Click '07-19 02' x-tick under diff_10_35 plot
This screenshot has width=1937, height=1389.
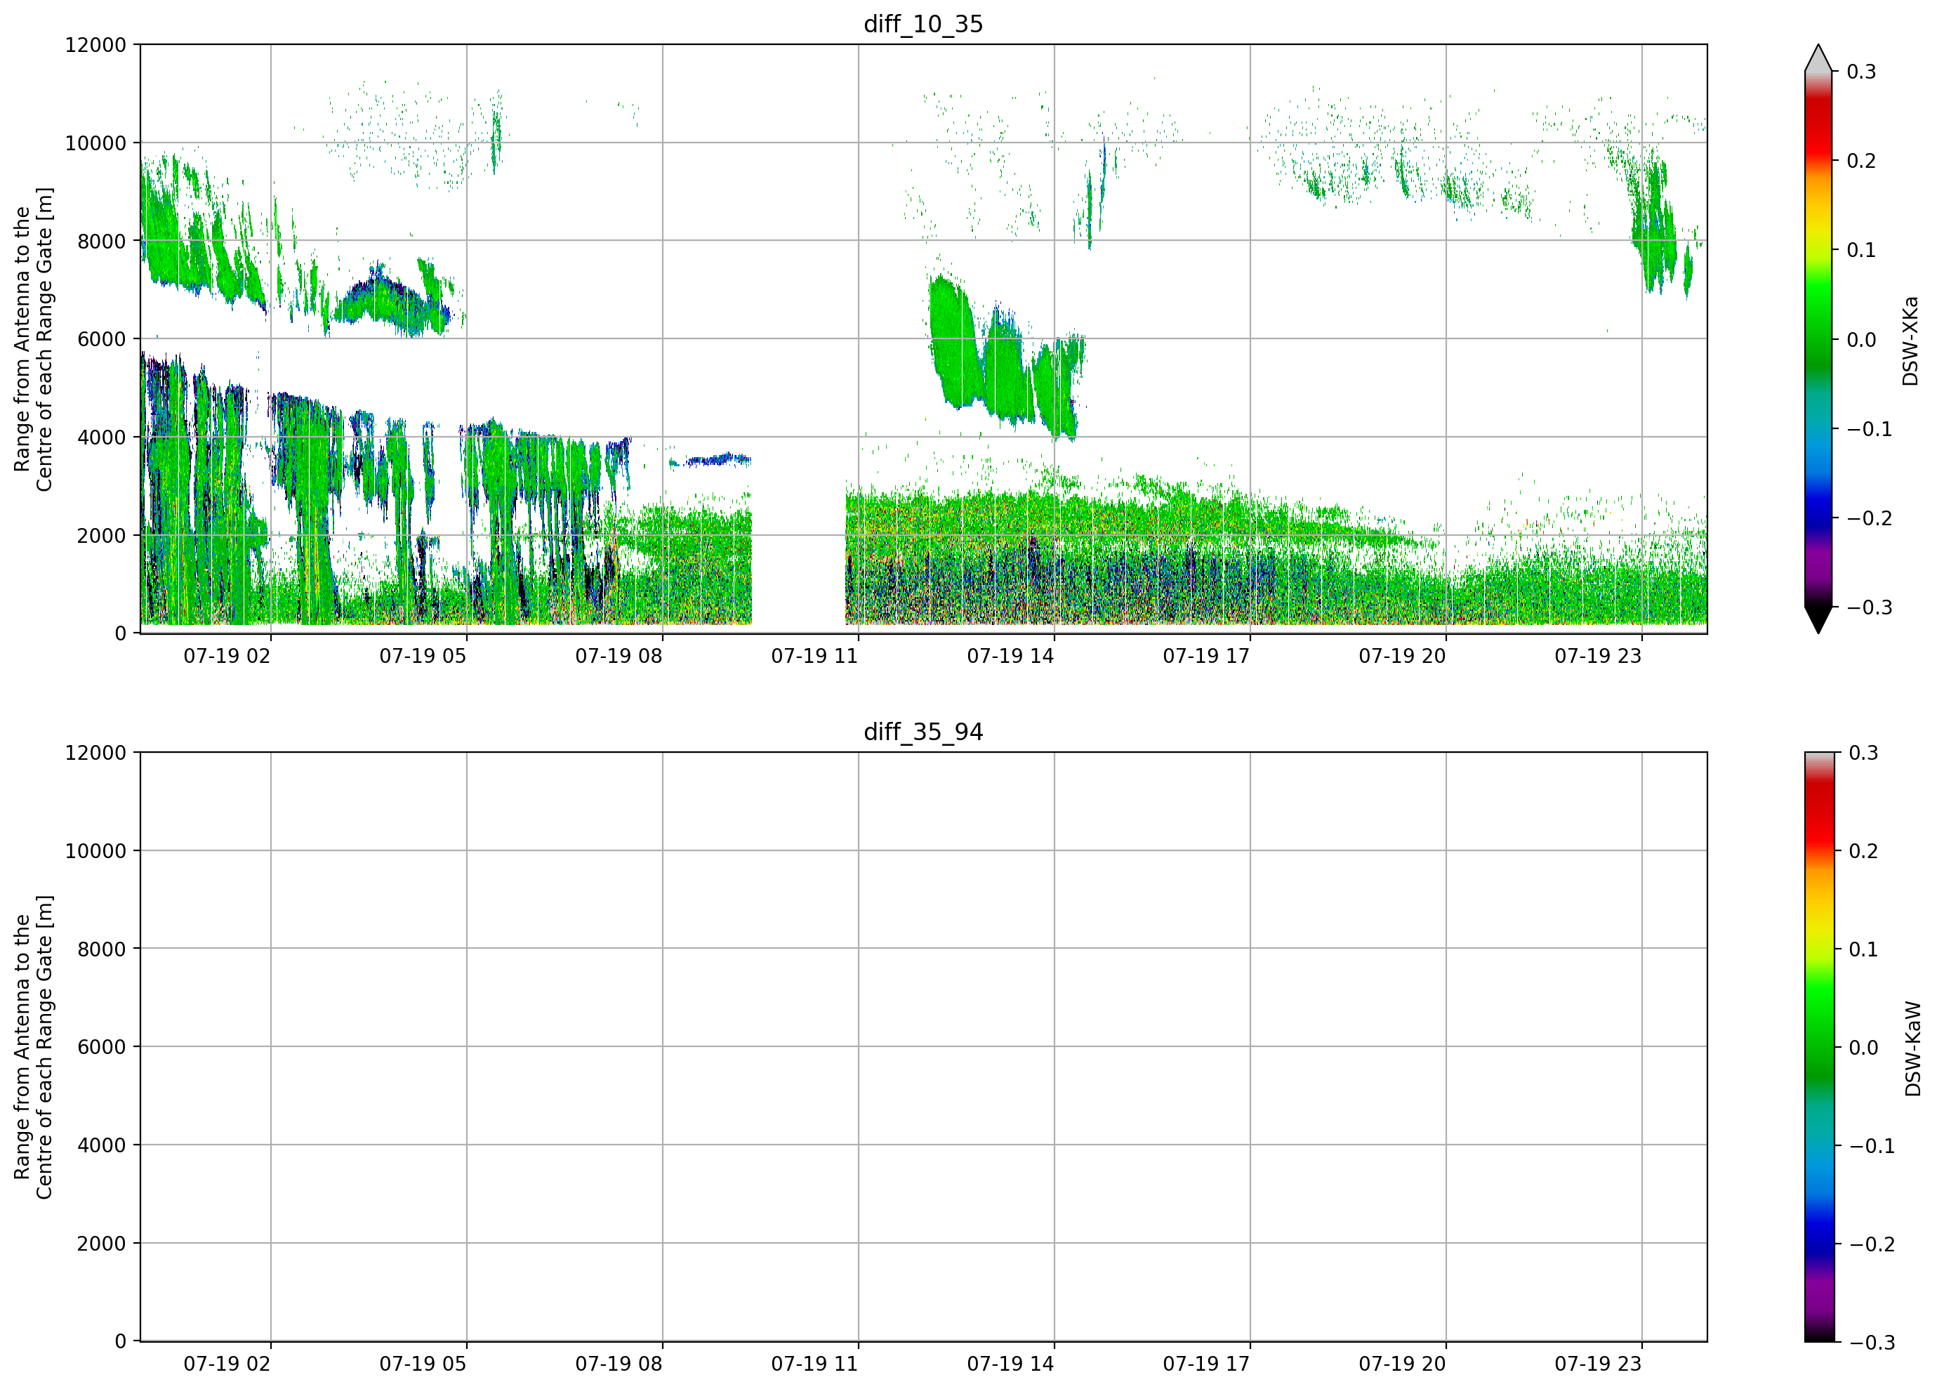tap(227, 656)
